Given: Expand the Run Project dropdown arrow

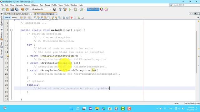Looking at the screenshot, I should click(72, 9).
